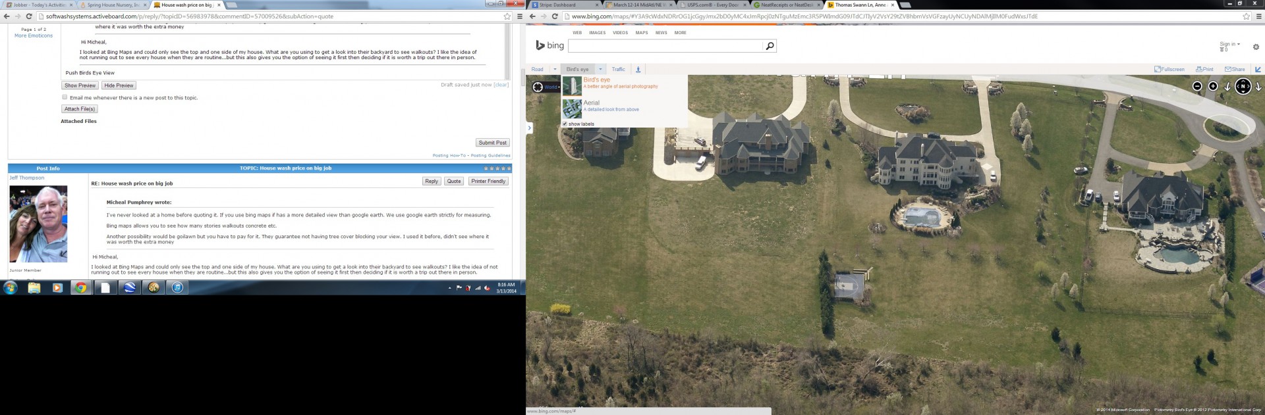1265x415 pixels.
Task: Open the Posting Guidelines link
Action: click(x=490, y=155)
